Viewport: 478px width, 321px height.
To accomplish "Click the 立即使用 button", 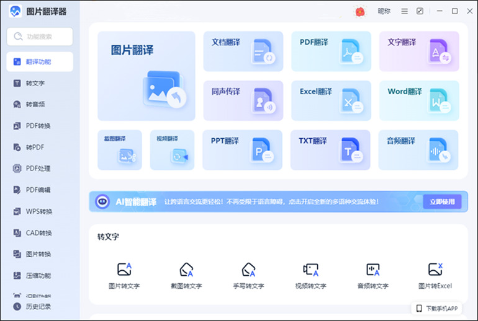I will pos(442,201).
